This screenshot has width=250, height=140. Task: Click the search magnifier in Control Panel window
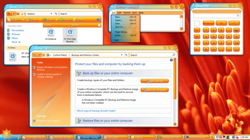tap(174, 55)
